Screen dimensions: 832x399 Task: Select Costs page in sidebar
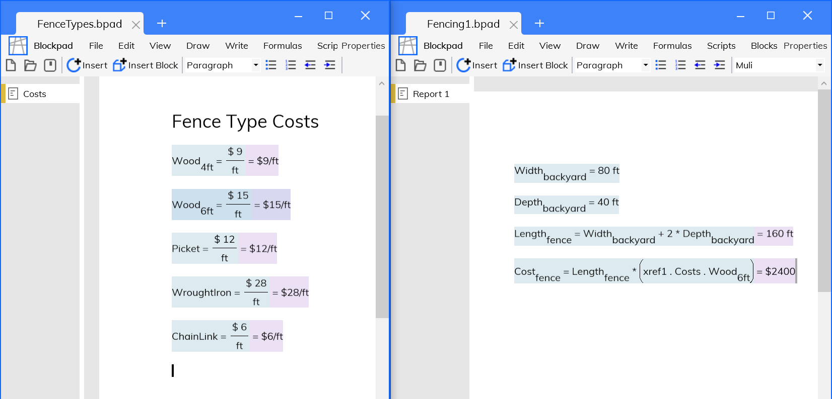coord(40,94)
